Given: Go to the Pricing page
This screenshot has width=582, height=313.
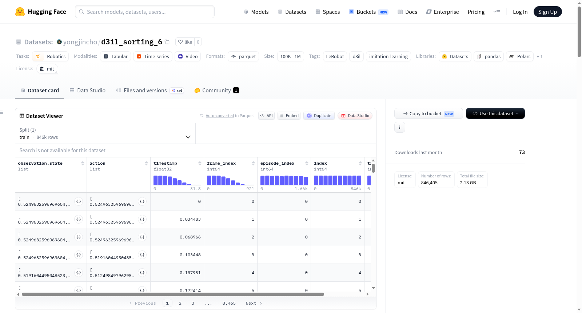Looking at the screenshot, I should (x=476, y=12).
